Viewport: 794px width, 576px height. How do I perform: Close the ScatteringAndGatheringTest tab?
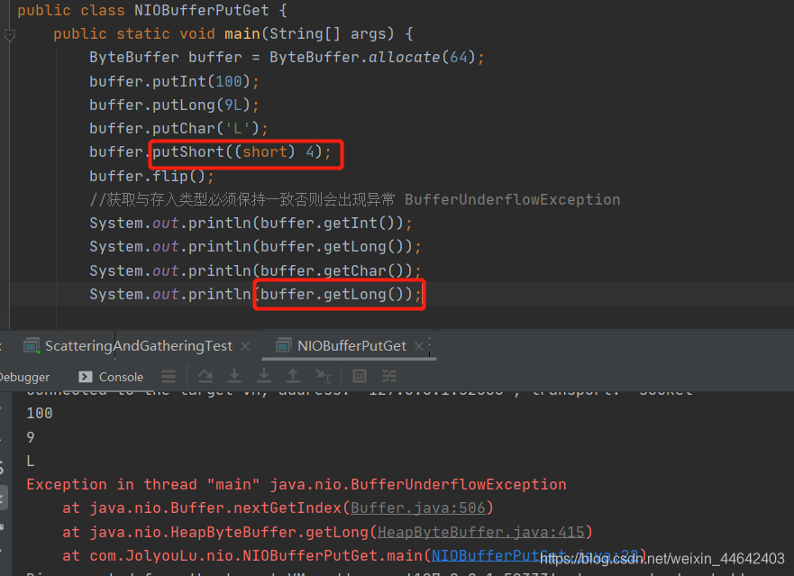tap(245, 346)
